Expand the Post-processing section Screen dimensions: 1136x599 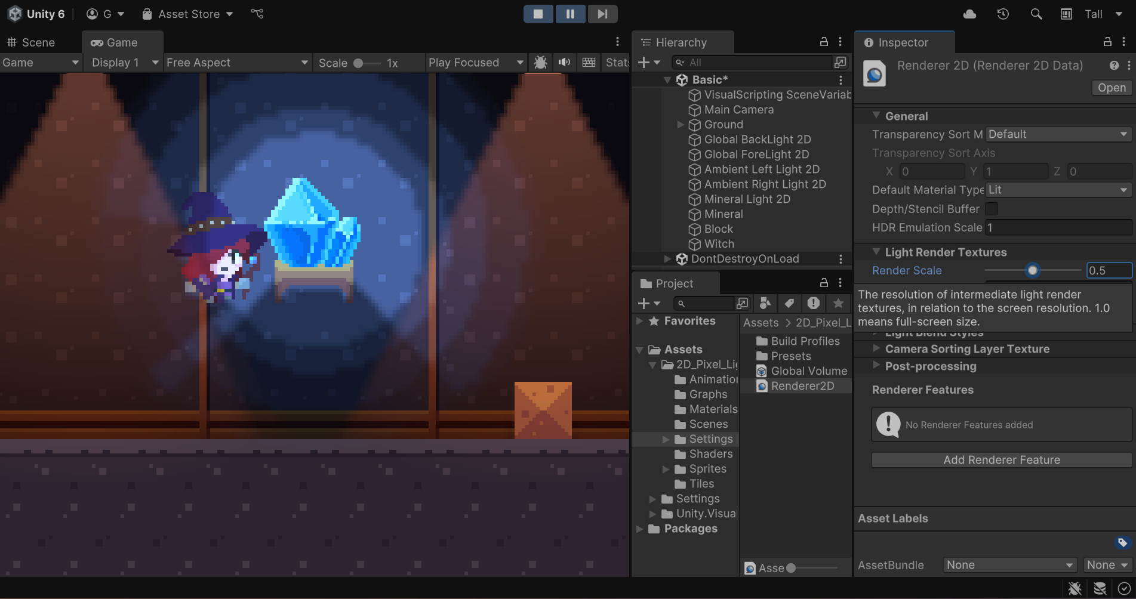931,366
